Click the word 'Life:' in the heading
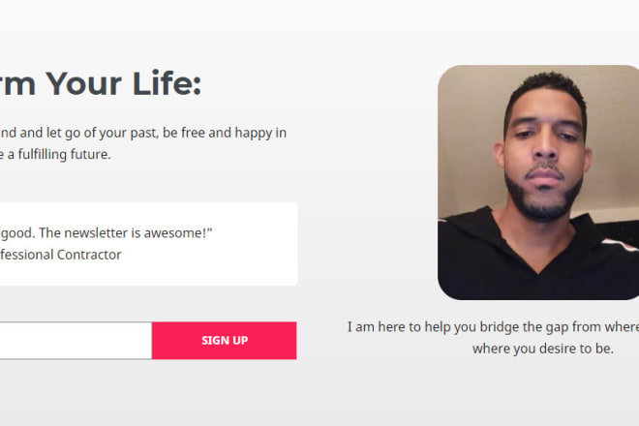The height and width of the screenshot is (426, 639). tap(167, 83)
